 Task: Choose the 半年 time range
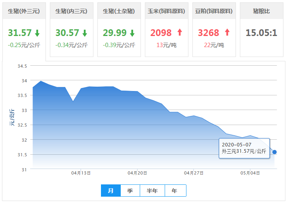coord(152,191)
